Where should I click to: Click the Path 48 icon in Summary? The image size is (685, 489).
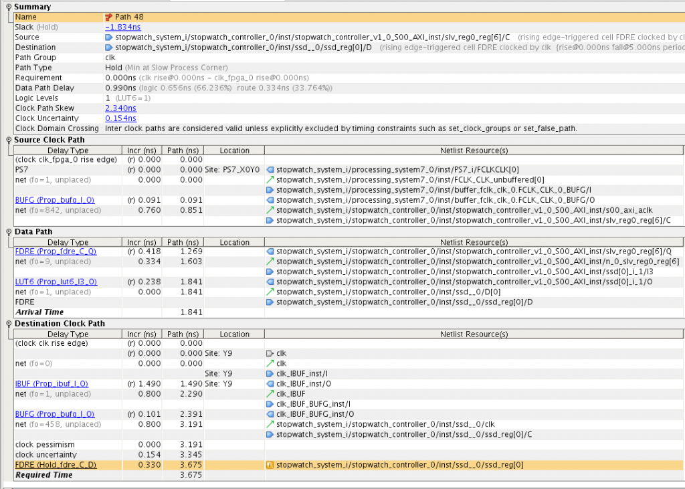click(x=109, y=17)
